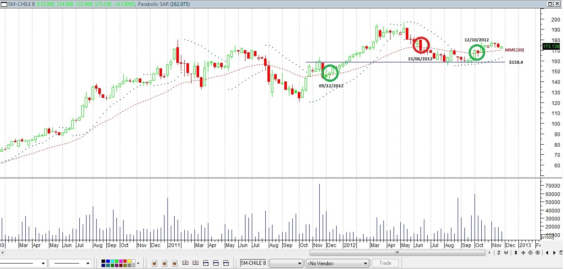Pick the magenta color swatch
Screen dimensions: 564x269
121,261
